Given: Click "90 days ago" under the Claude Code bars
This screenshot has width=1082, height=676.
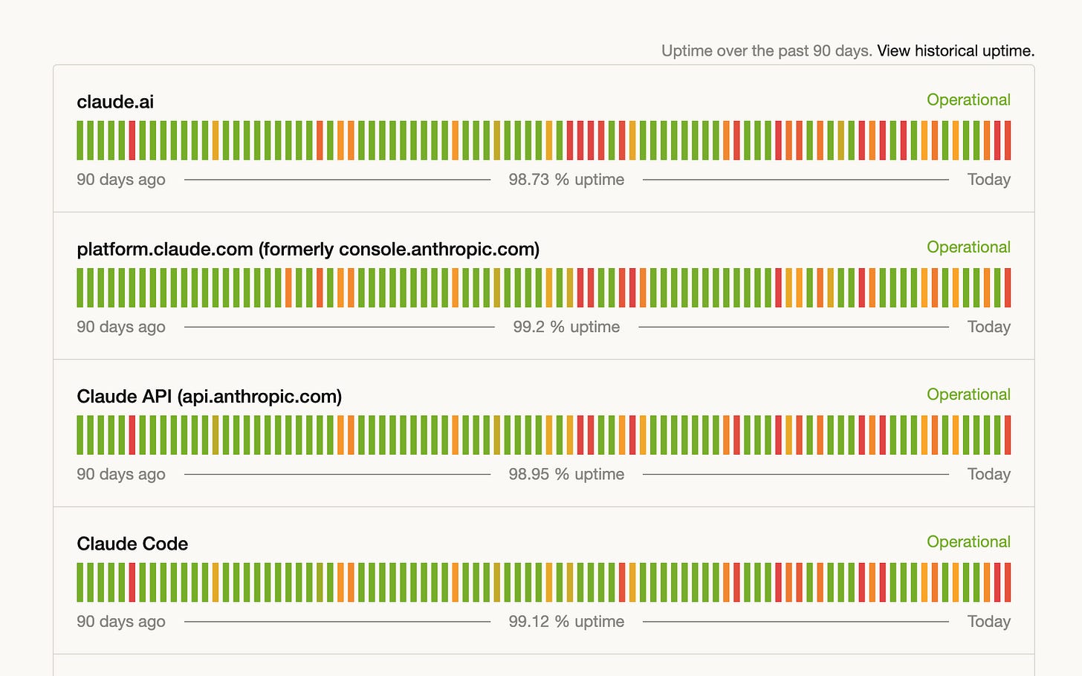Looking at the screenshot, I should [121, 622].
